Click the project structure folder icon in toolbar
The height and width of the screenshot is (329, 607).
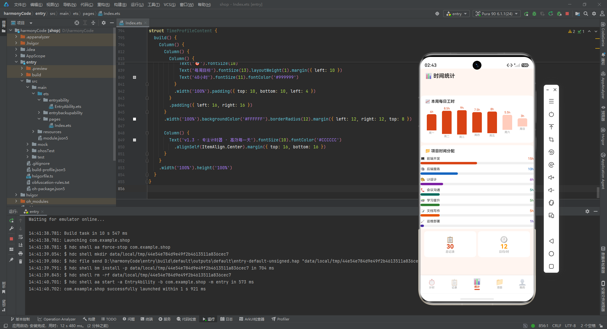[578, 14]
